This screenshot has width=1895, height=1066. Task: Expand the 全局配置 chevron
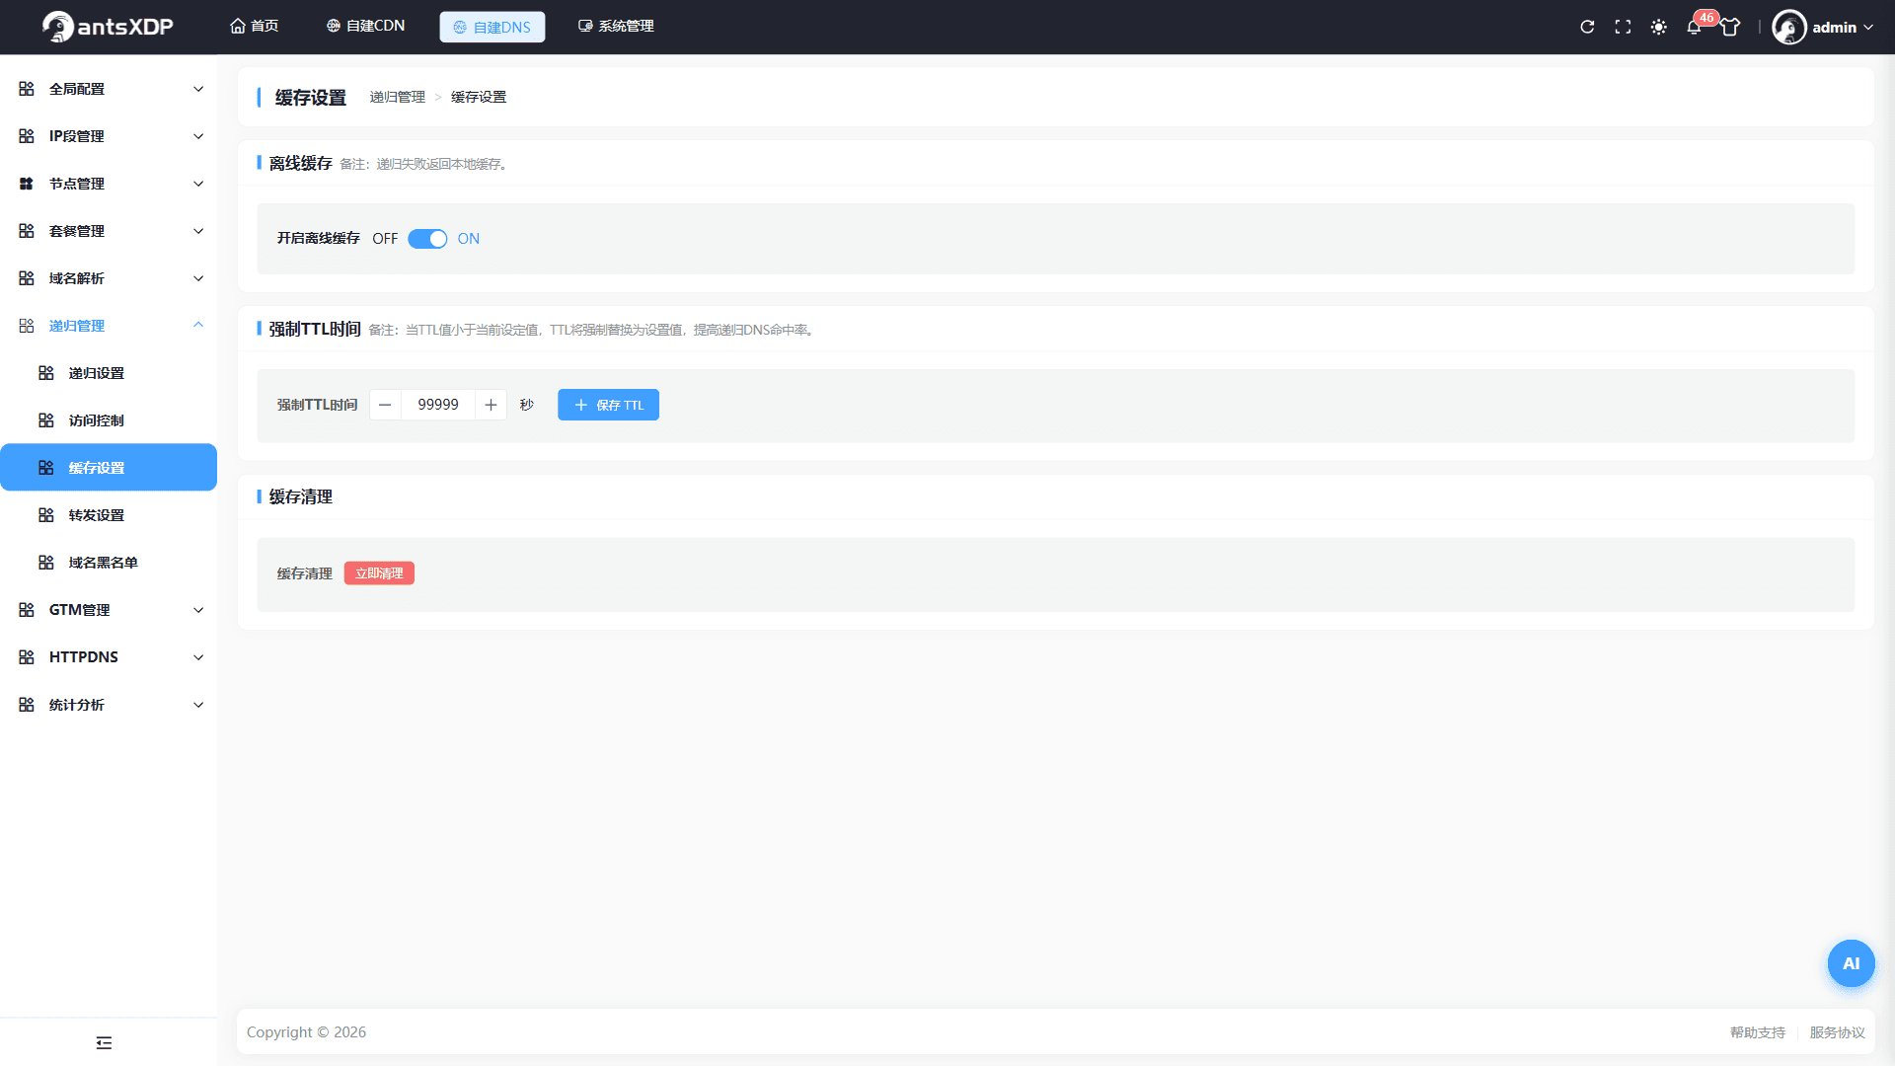[x=198, y=89]
